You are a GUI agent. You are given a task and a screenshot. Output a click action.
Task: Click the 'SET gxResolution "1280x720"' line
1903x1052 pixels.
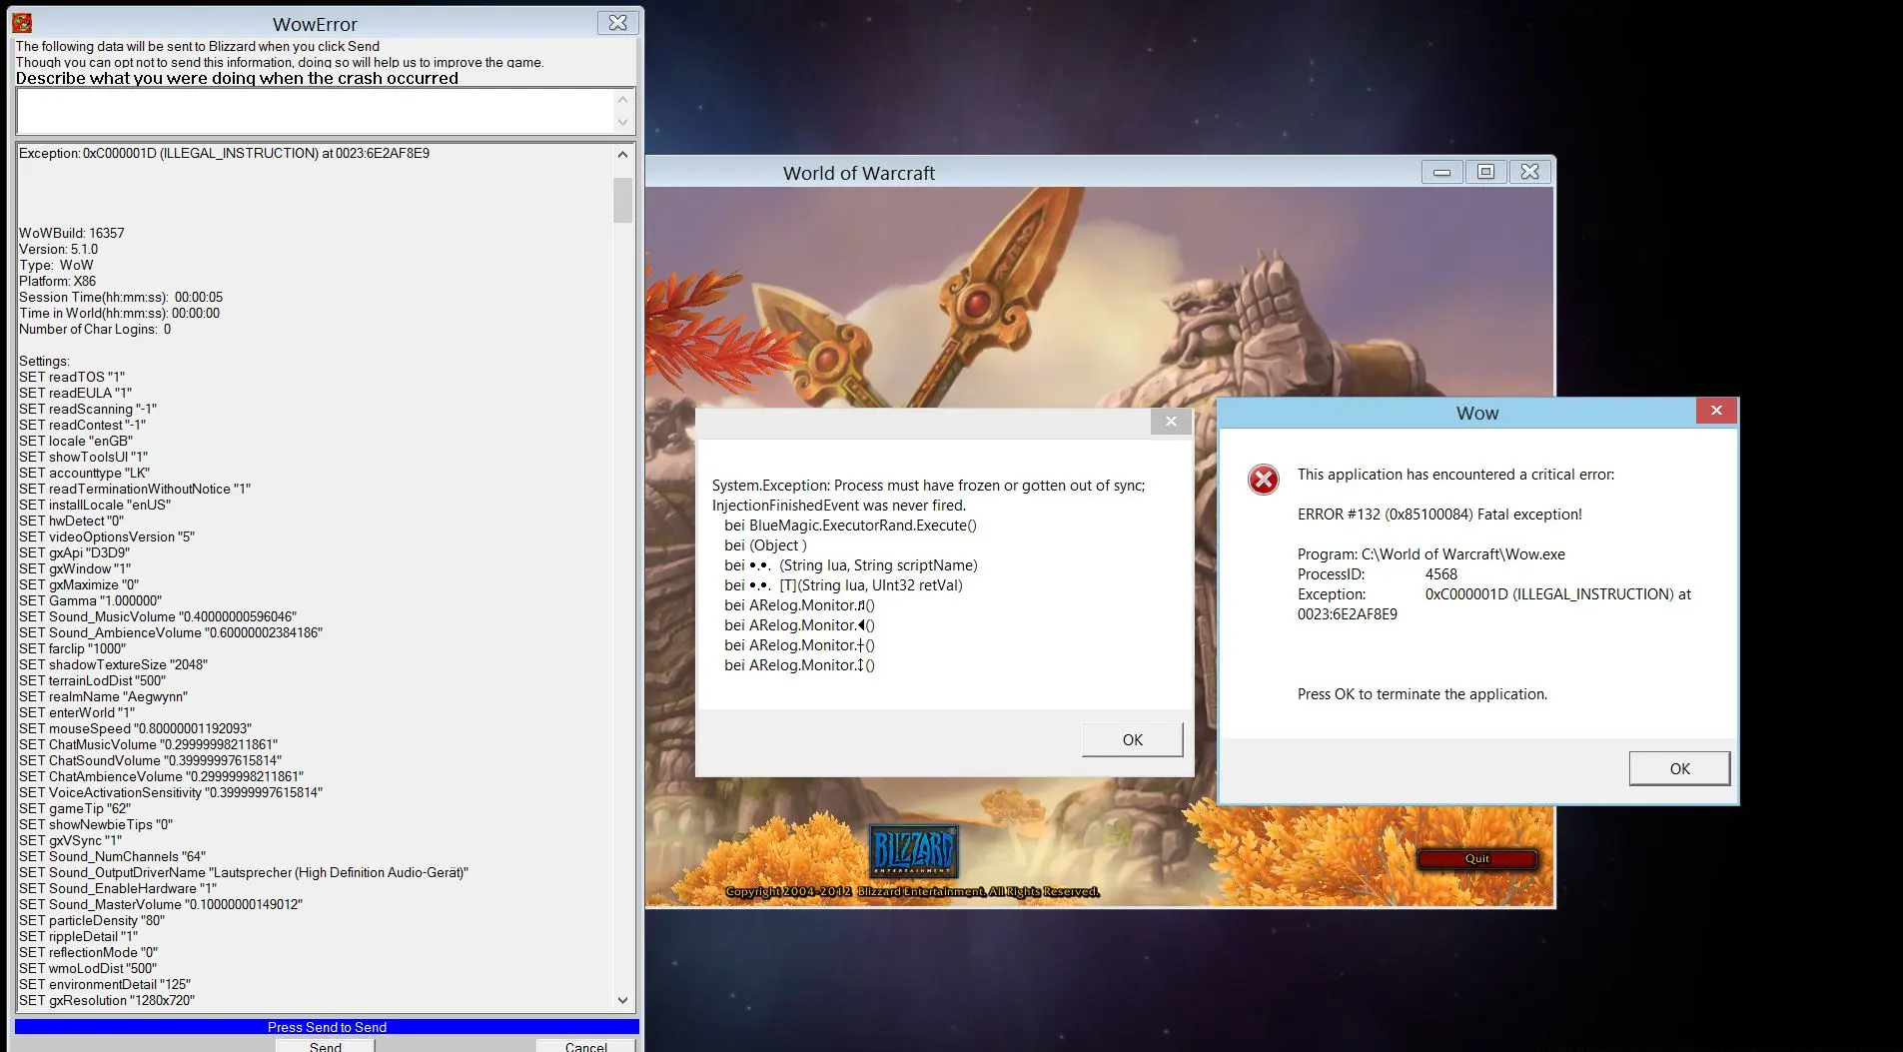click(x=107, y=1000)
